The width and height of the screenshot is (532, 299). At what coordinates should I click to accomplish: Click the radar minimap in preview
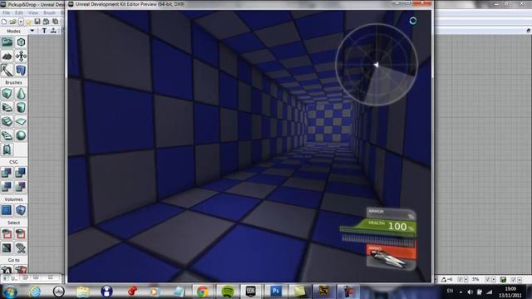(x=377, y=65)
